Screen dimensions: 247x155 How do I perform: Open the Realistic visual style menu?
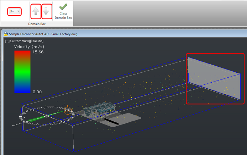(37, 41)
